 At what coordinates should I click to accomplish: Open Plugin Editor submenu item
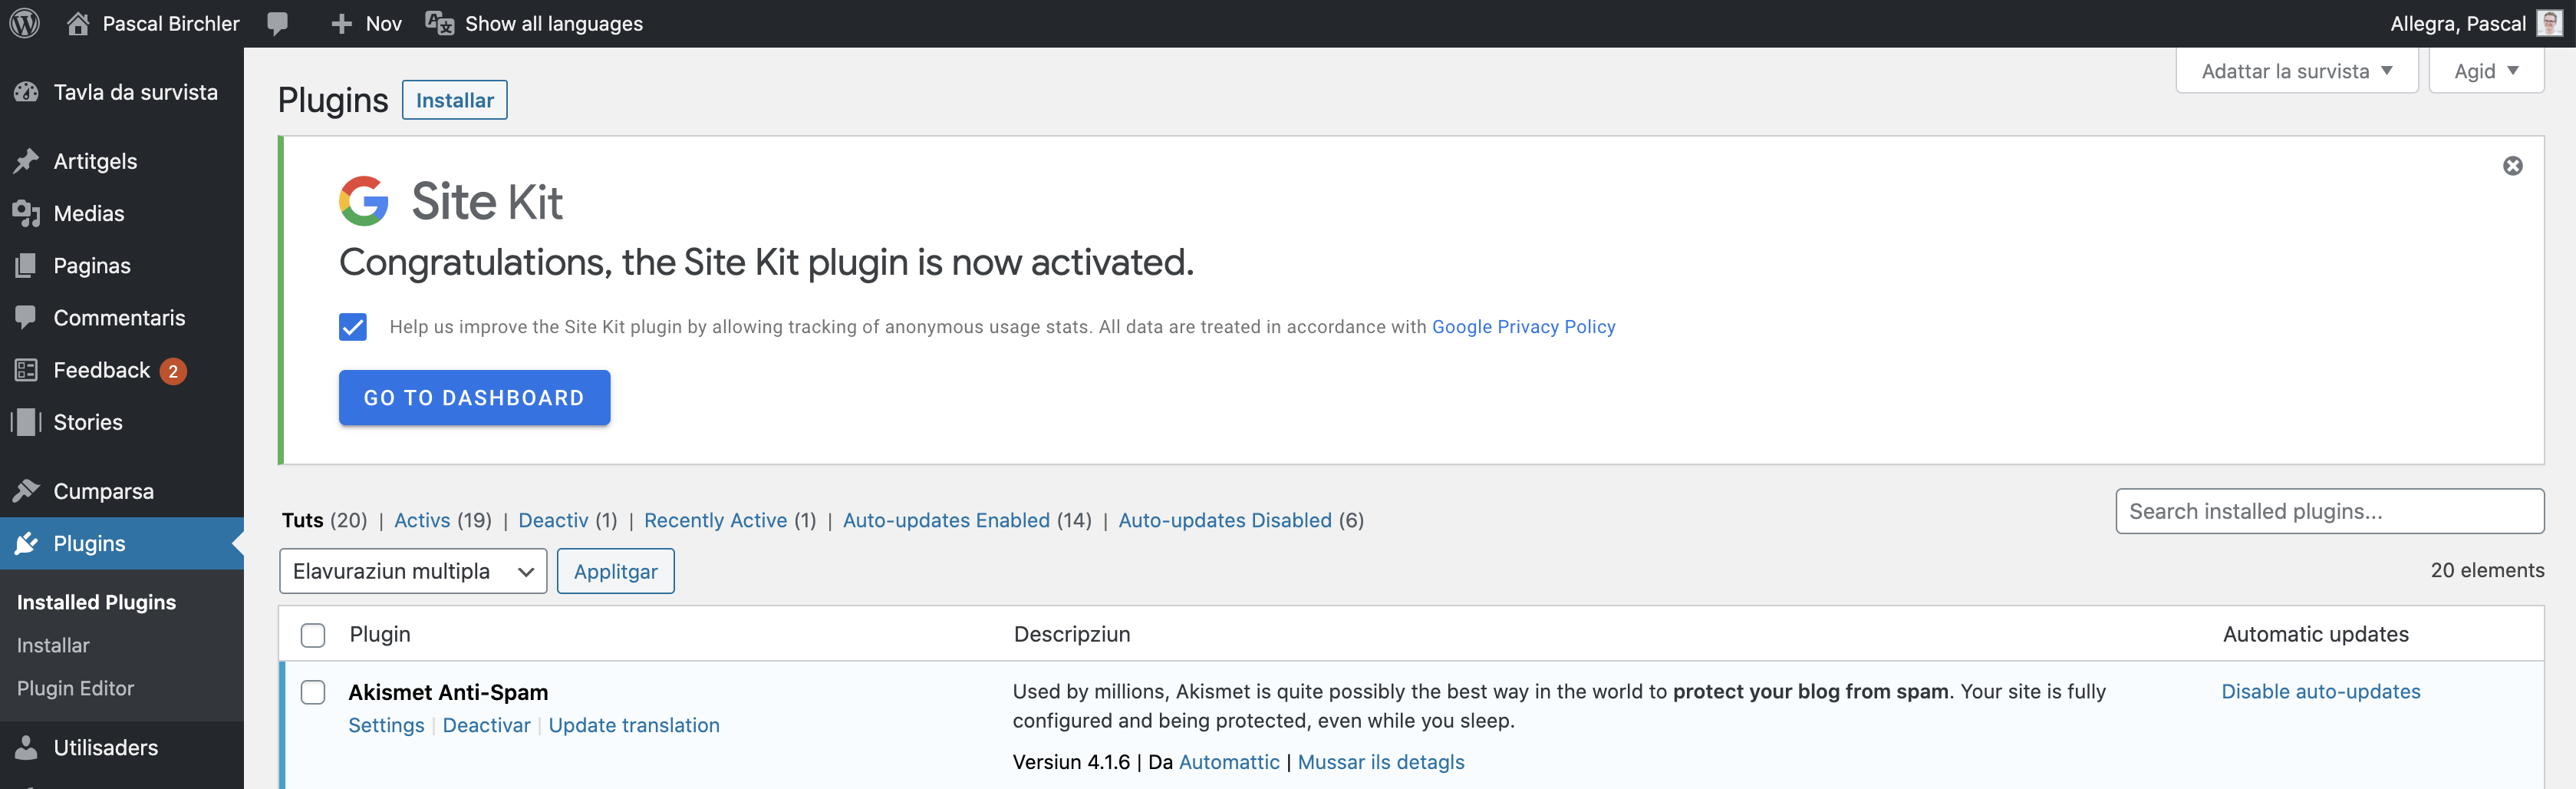[75, 688]
